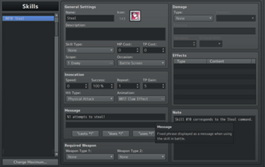Click the Description text box
Screen dimensions: 265x167
116,34
